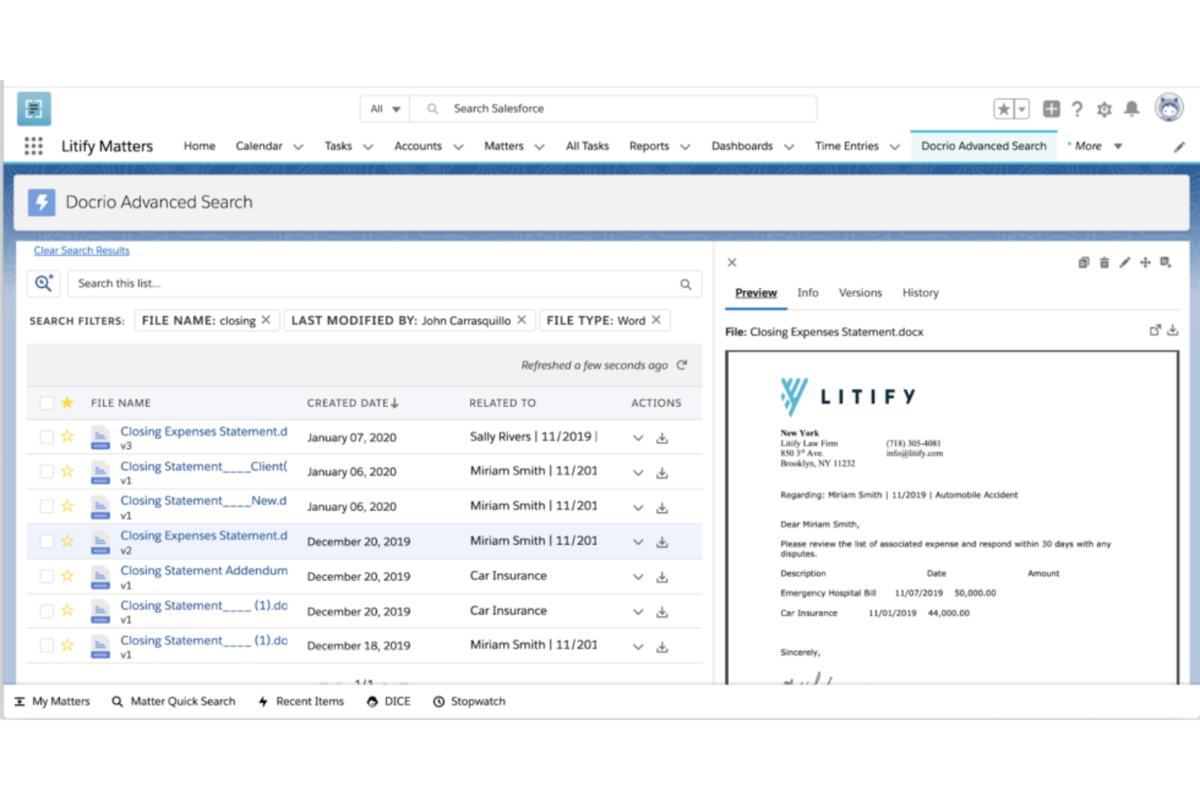Toggle the select-all checkbox in header
This screenshot has height=800, width=1200.
point(47,403)
